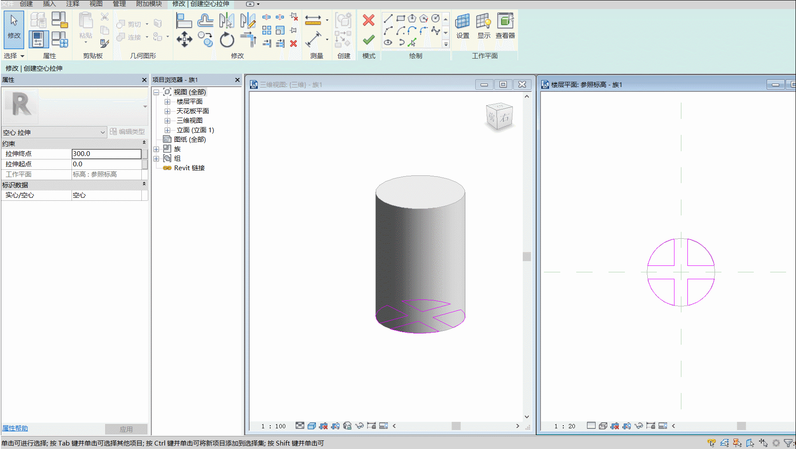Select the Rectangle draw tool
This screenshot has height=449, width=796.
(400, 19)
